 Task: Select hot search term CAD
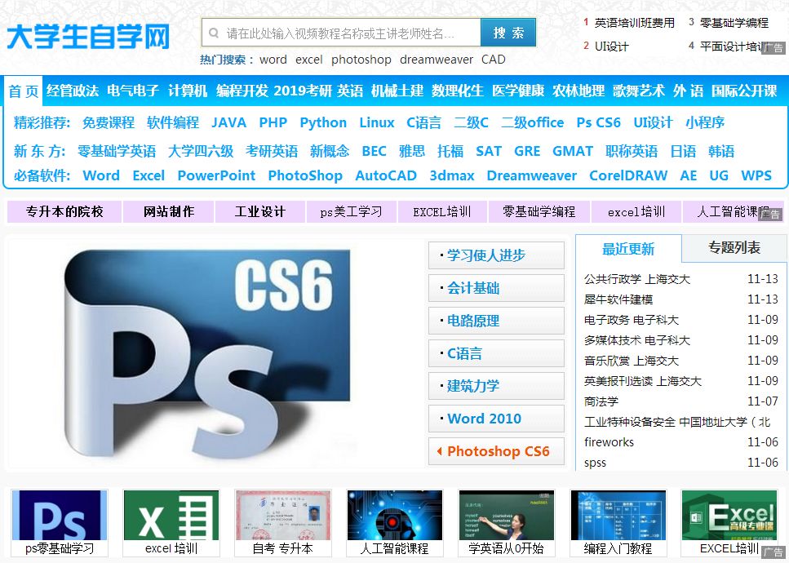tap(493, 60)
